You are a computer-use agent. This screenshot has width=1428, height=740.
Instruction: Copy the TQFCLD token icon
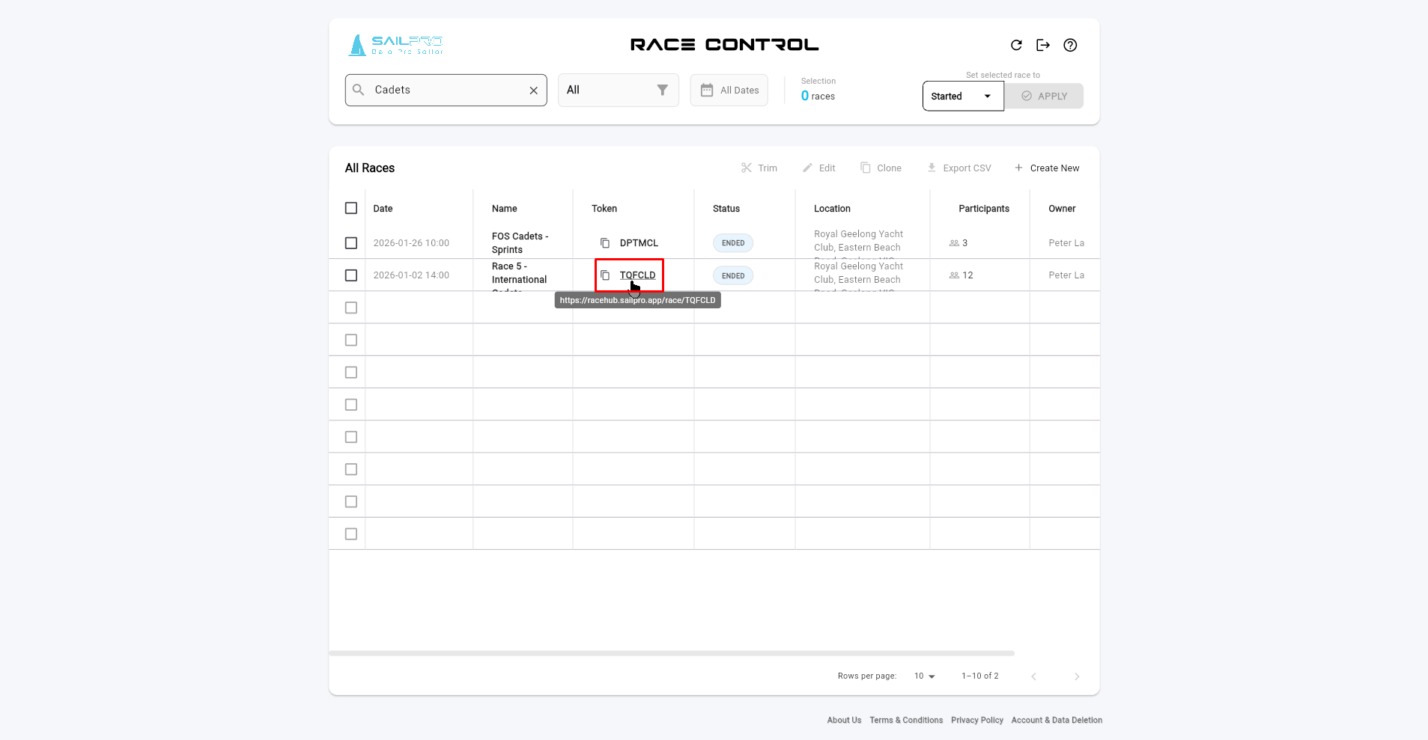(605, 275)
